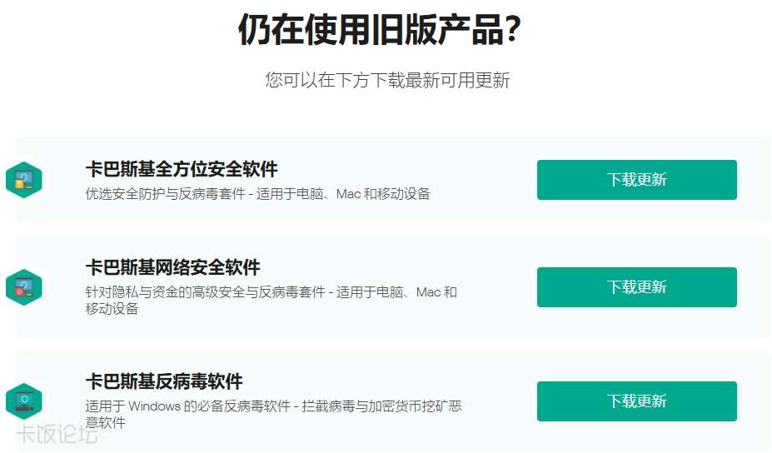Download update for 卡巴斯基反病毒软件
This screenshot has width=772, height=453.
click(636, 401)
